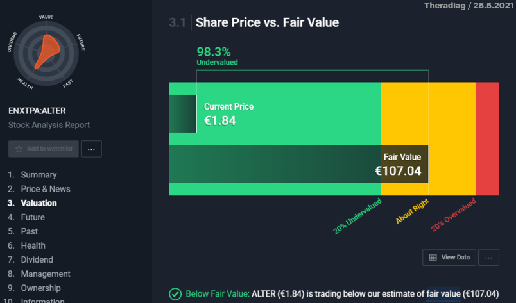Open the three-dot menu next to View Data
Viewport: 516px width, 303px height.
coord(488,258)
